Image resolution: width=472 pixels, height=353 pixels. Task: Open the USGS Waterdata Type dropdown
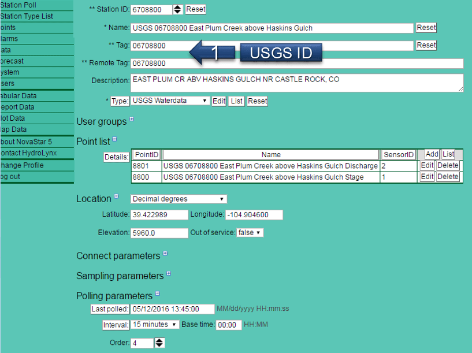(170, 101)
